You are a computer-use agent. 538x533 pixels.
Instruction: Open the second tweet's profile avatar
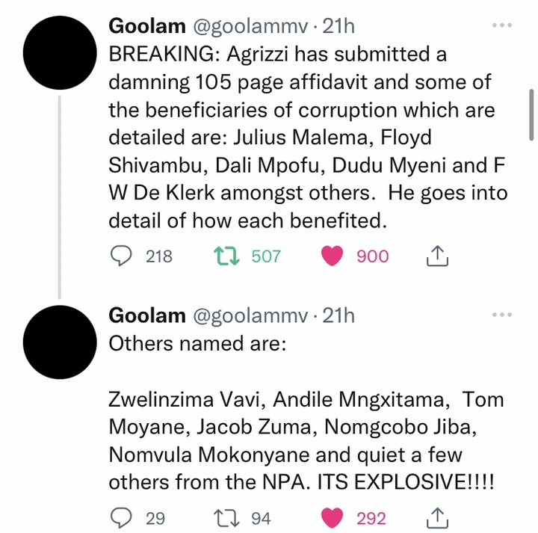60,342
